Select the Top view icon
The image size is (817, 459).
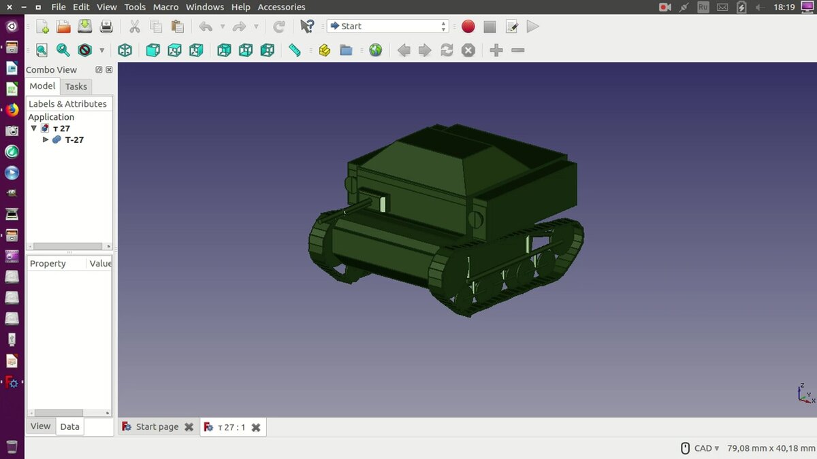click(174, 50)
